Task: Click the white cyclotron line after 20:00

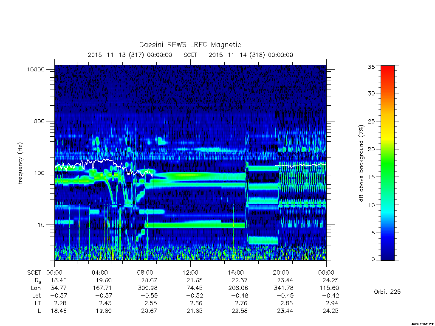Action: 301,165
